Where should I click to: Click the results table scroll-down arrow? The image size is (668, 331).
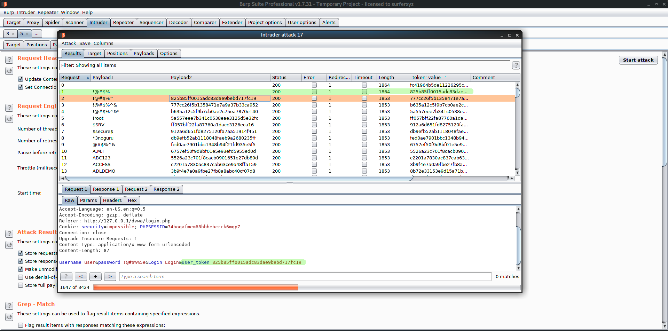[x=517, y=173]
